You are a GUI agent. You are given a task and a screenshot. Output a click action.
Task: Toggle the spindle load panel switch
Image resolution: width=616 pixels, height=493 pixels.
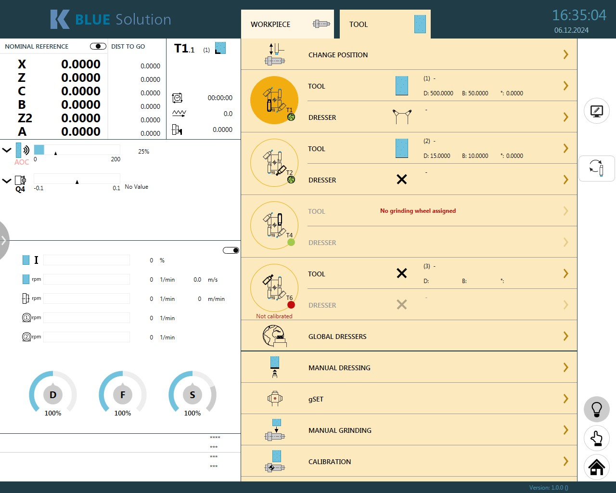coord(231,250)
